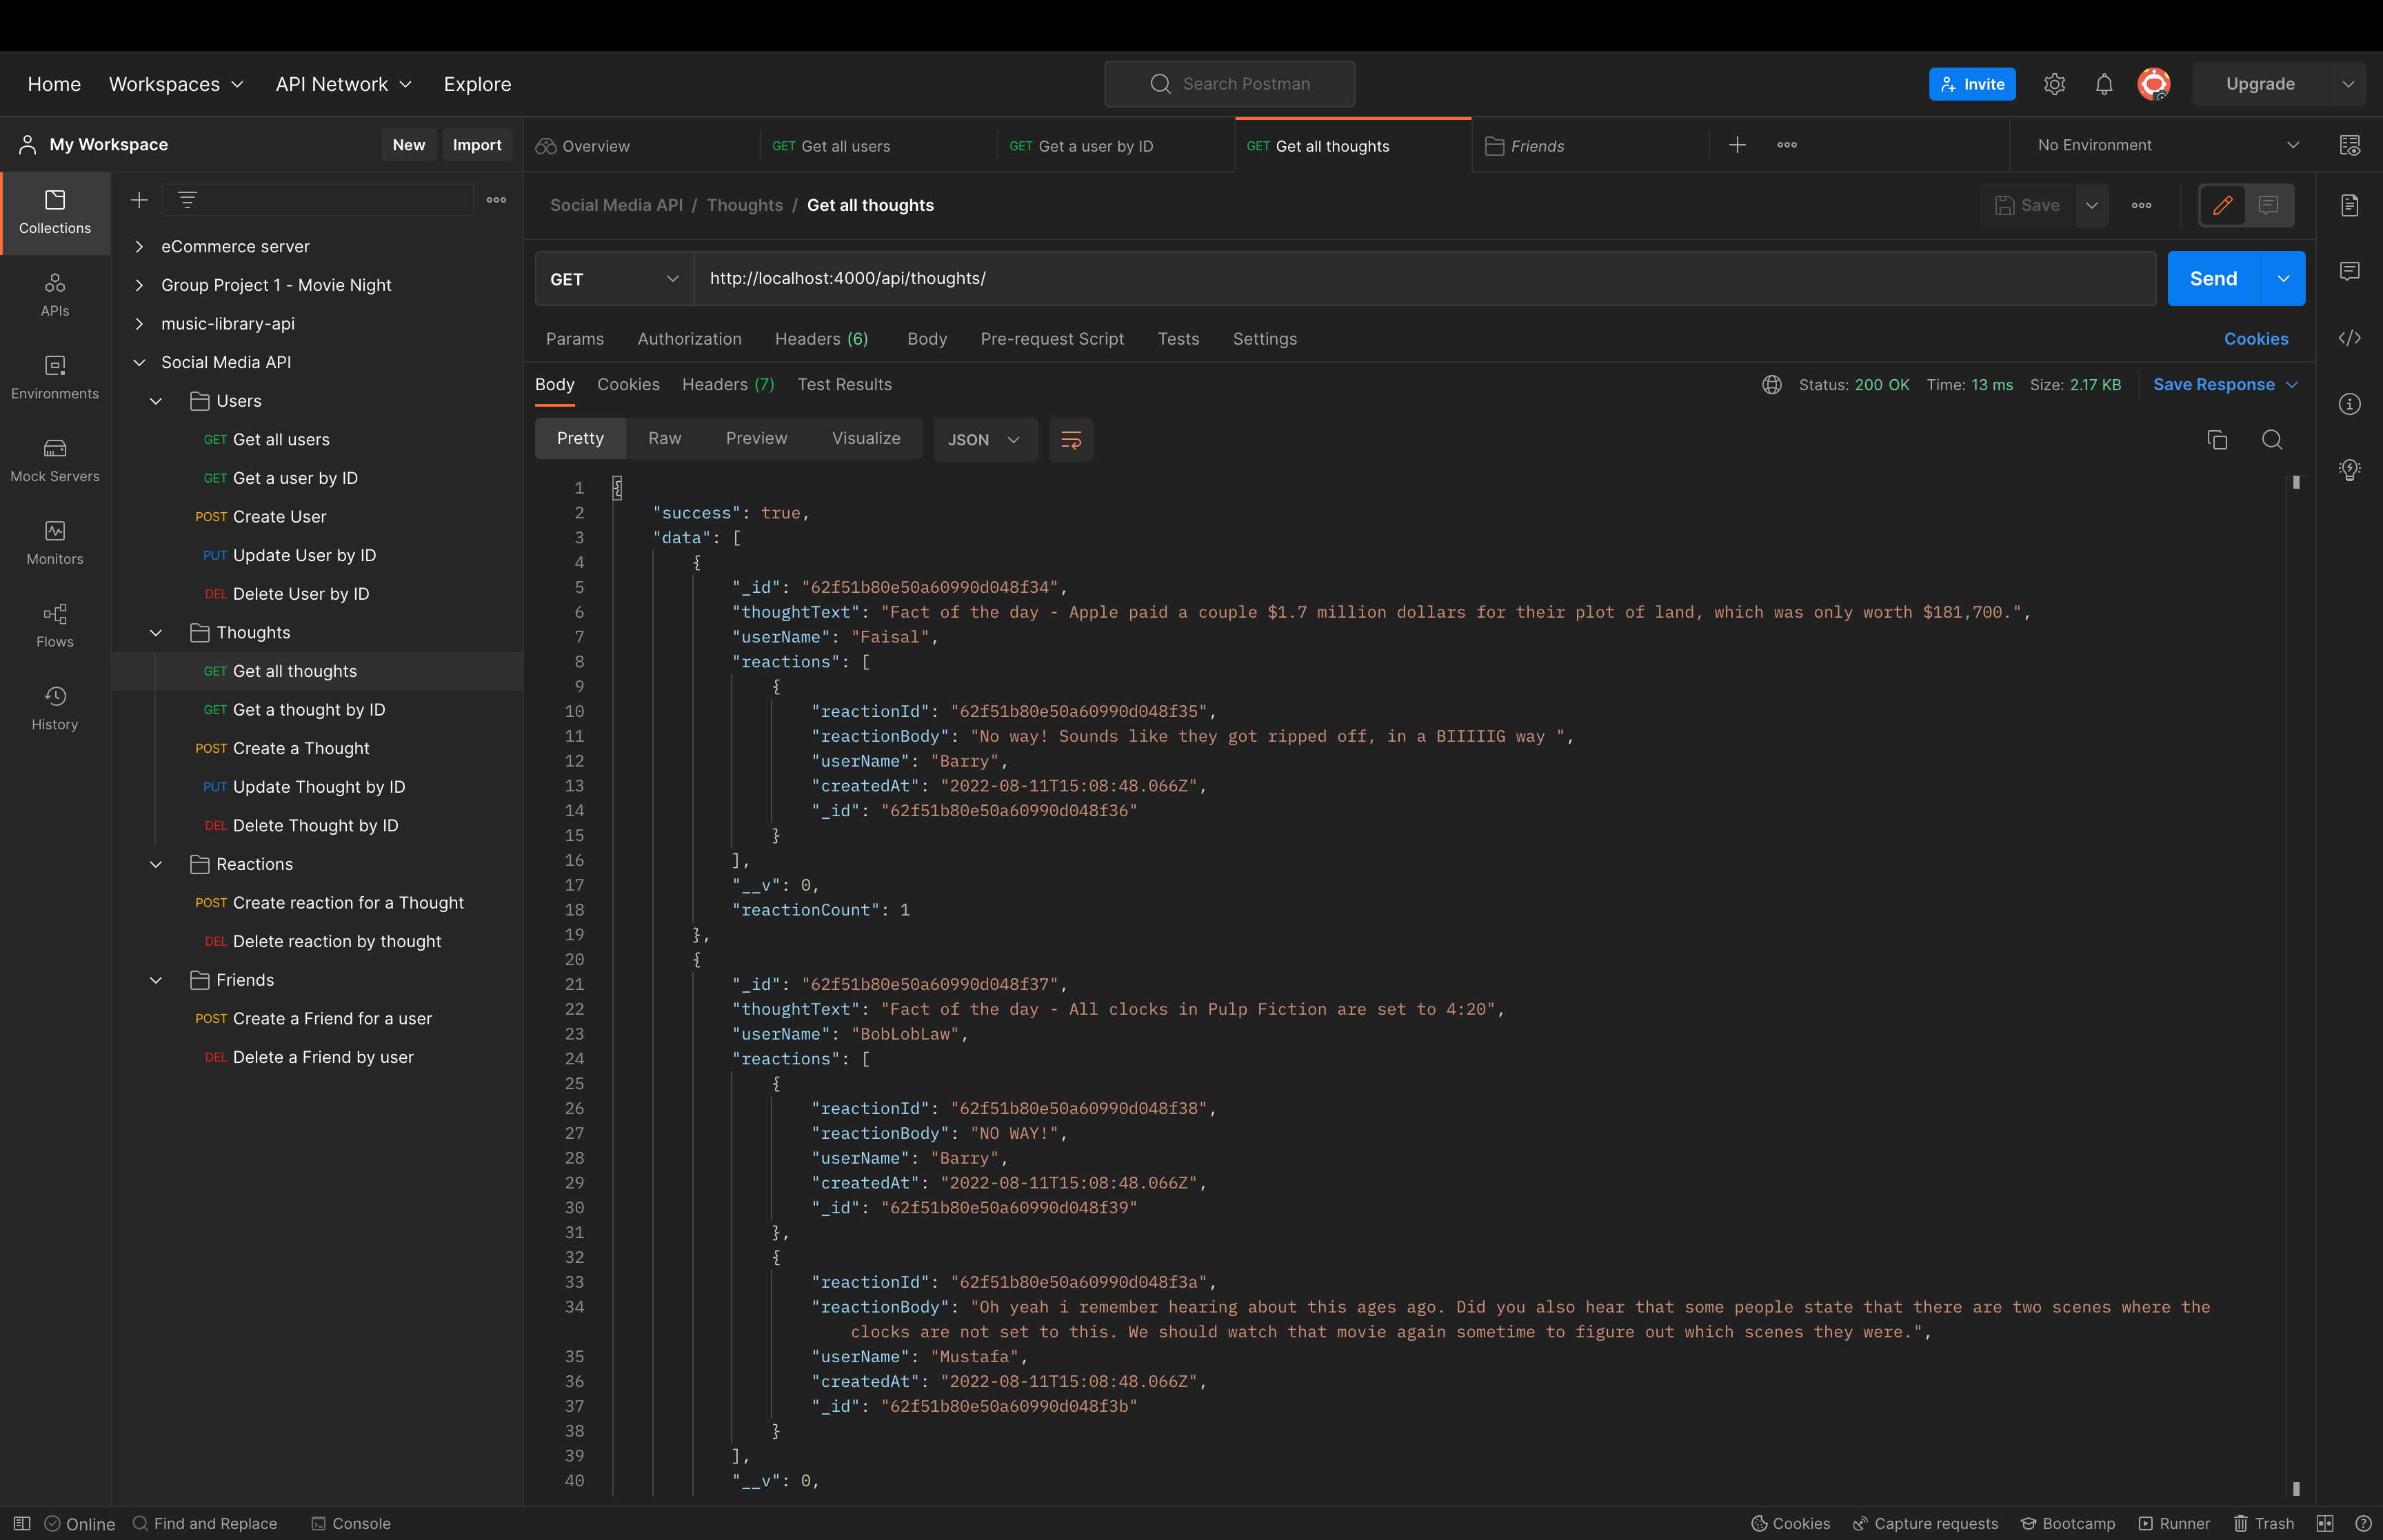This screenshot has height=1540, width=2383.
Task: Open the APIs sidebar panel
Action: click(55, 295)
